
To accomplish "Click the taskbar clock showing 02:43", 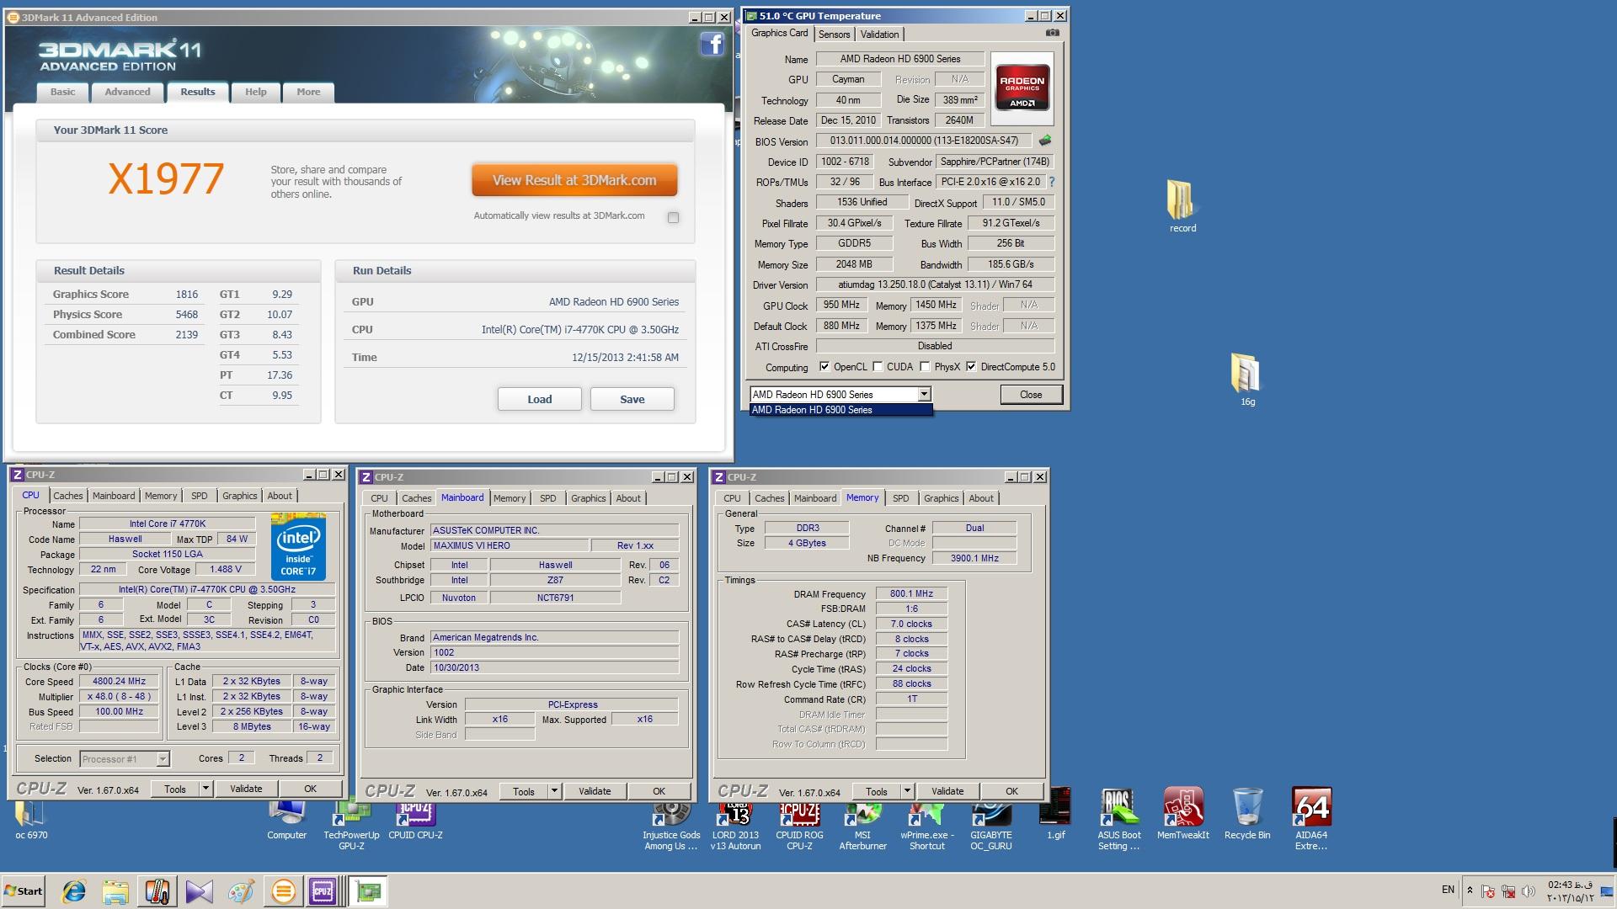I will (1570, 890).
